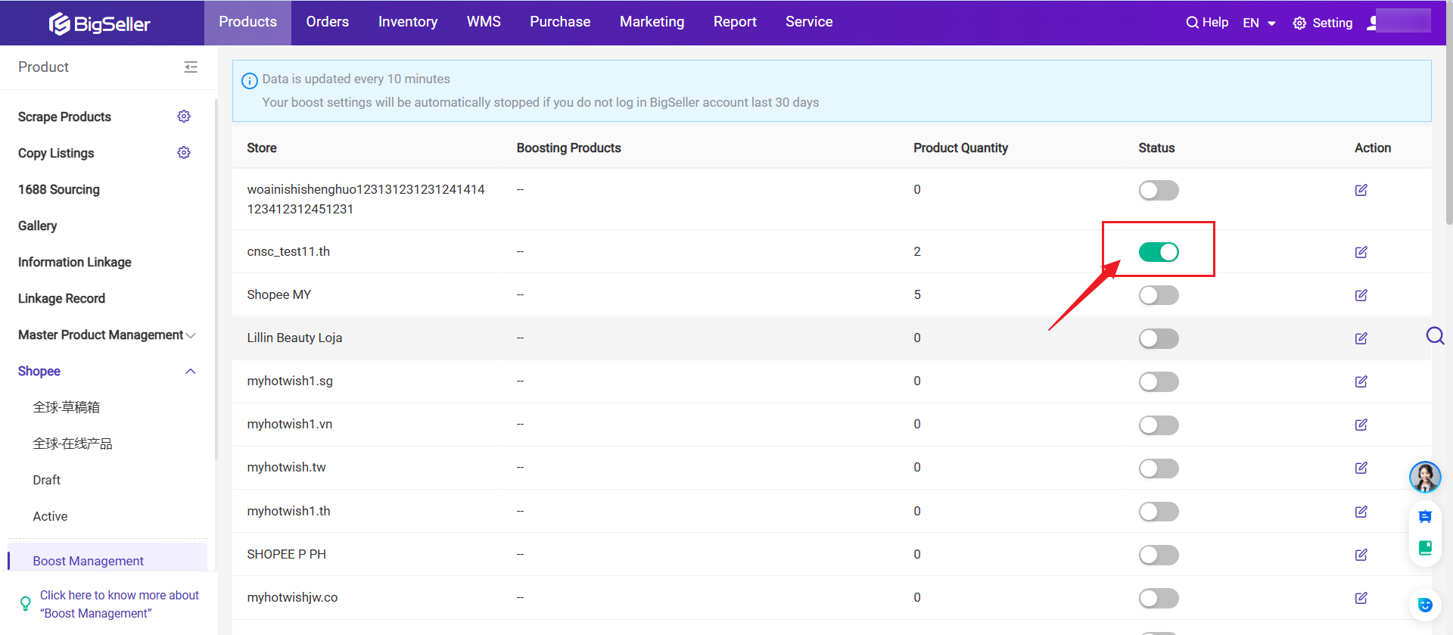Edit boost settings for Lillin Beauty Loja

1361,338
